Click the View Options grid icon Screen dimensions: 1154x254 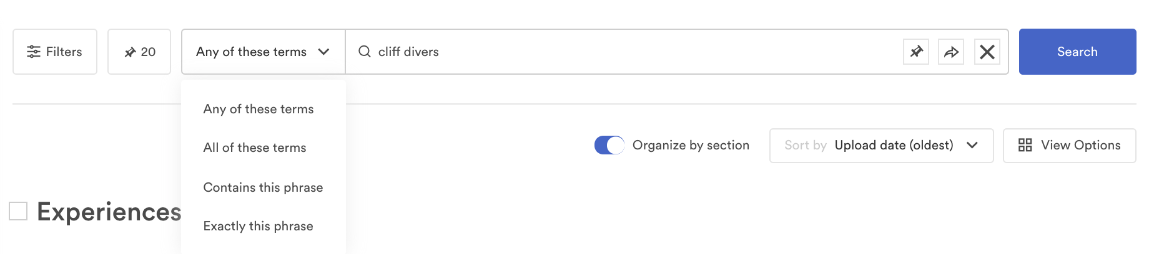pos(1025,145)
